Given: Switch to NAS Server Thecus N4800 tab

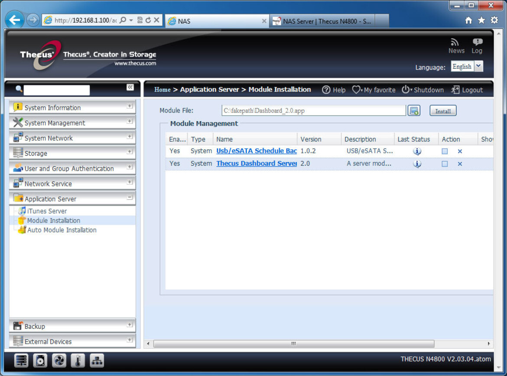Looking at the screenshot, I should [322, 21].
